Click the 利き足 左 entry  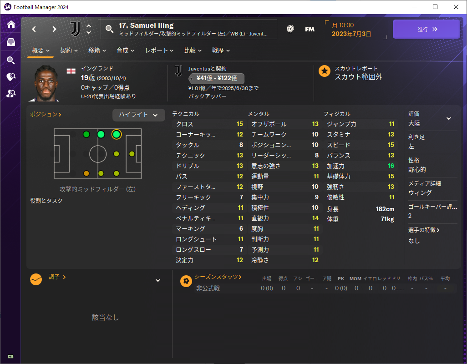click(x=432, y=142)
